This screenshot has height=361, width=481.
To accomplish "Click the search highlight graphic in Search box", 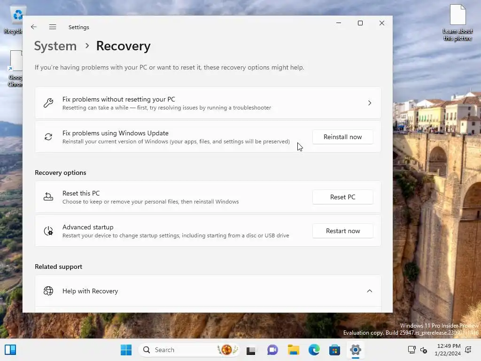I will (228, 350).
